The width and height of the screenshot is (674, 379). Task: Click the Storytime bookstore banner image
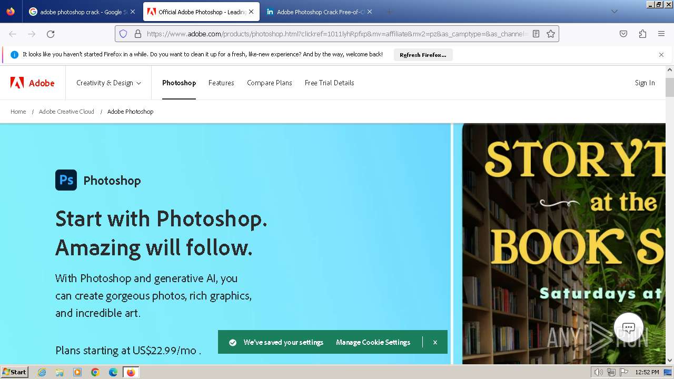(563, 244)
